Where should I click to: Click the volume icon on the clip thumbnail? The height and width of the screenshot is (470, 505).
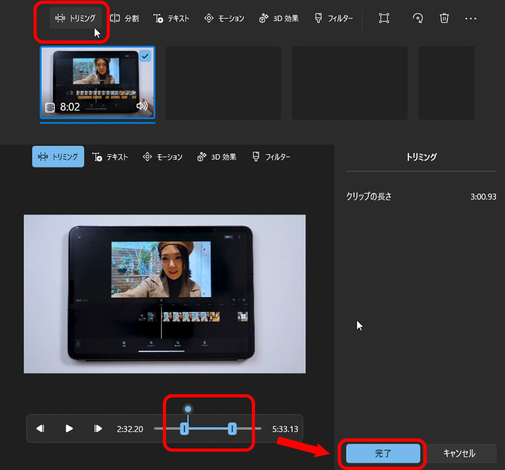[x=142, y=106]
